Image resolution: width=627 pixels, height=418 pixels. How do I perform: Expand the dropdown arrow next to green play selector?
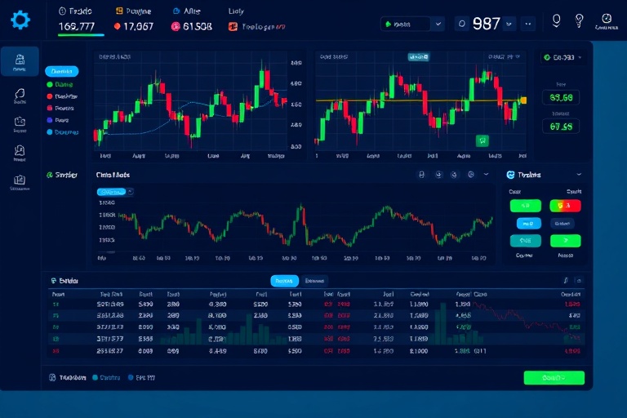438,24
